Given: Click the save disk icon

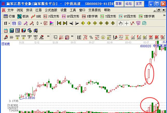Looking at the screenshot, I should click(x=24, y=30).
